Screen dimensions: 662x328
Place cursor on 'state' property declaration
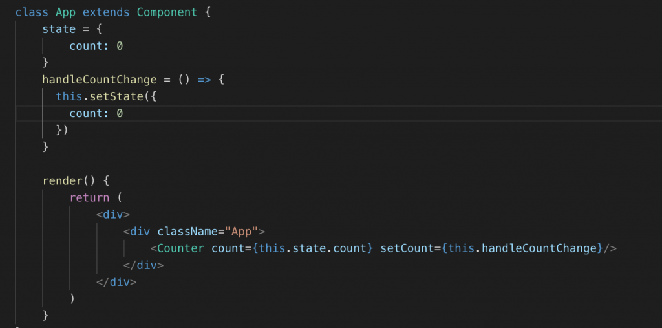(x=59, y=29)
